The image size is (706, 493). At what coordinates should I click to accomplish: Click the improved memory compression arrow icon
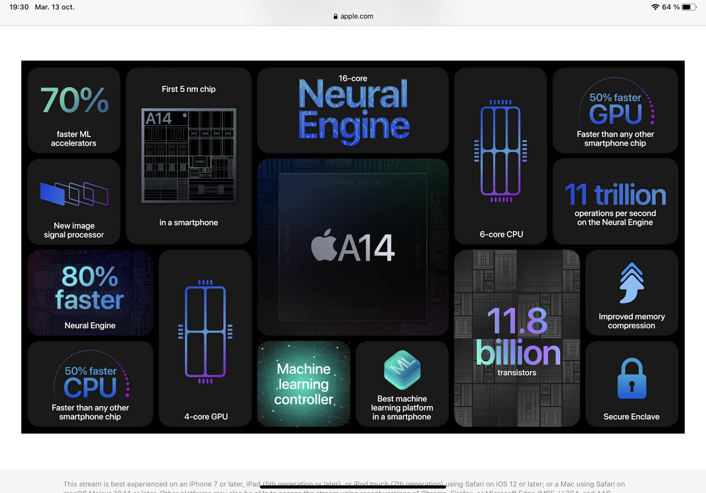(631, 283)
